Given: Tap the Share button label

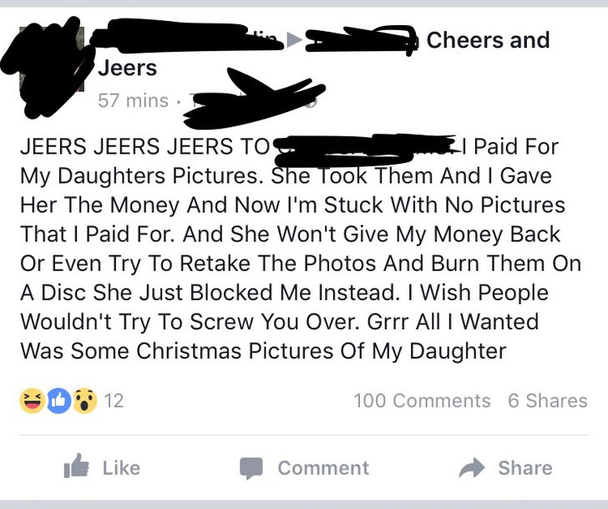Looking at the screenshot, I should pyautogui.click(x=525, y=468).
